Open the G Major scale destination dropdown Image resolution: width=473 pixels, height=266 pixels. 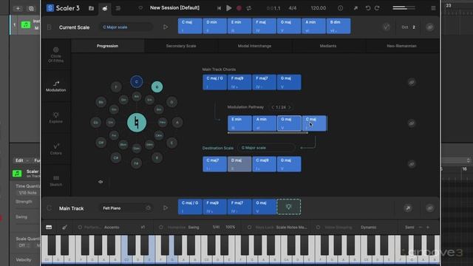point(266,148)
